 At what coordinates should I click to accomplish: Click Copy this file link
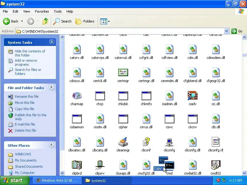(24, 109)
